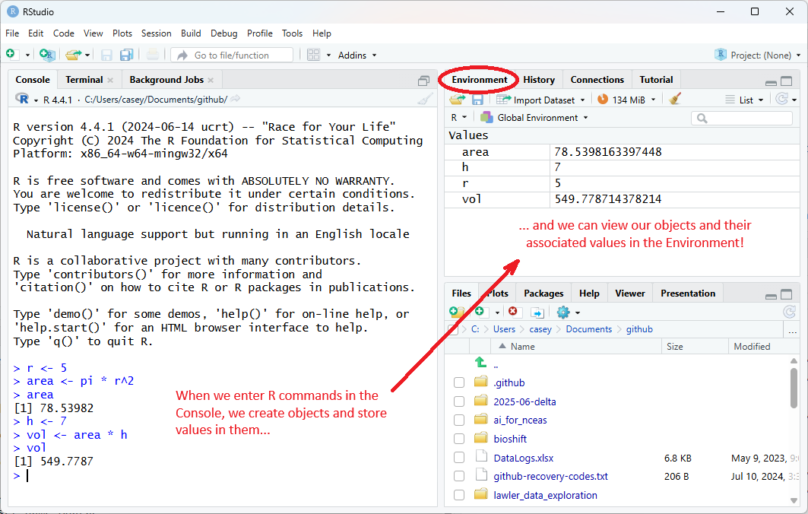Click the New Folder icon in Files

click(456, 313)
